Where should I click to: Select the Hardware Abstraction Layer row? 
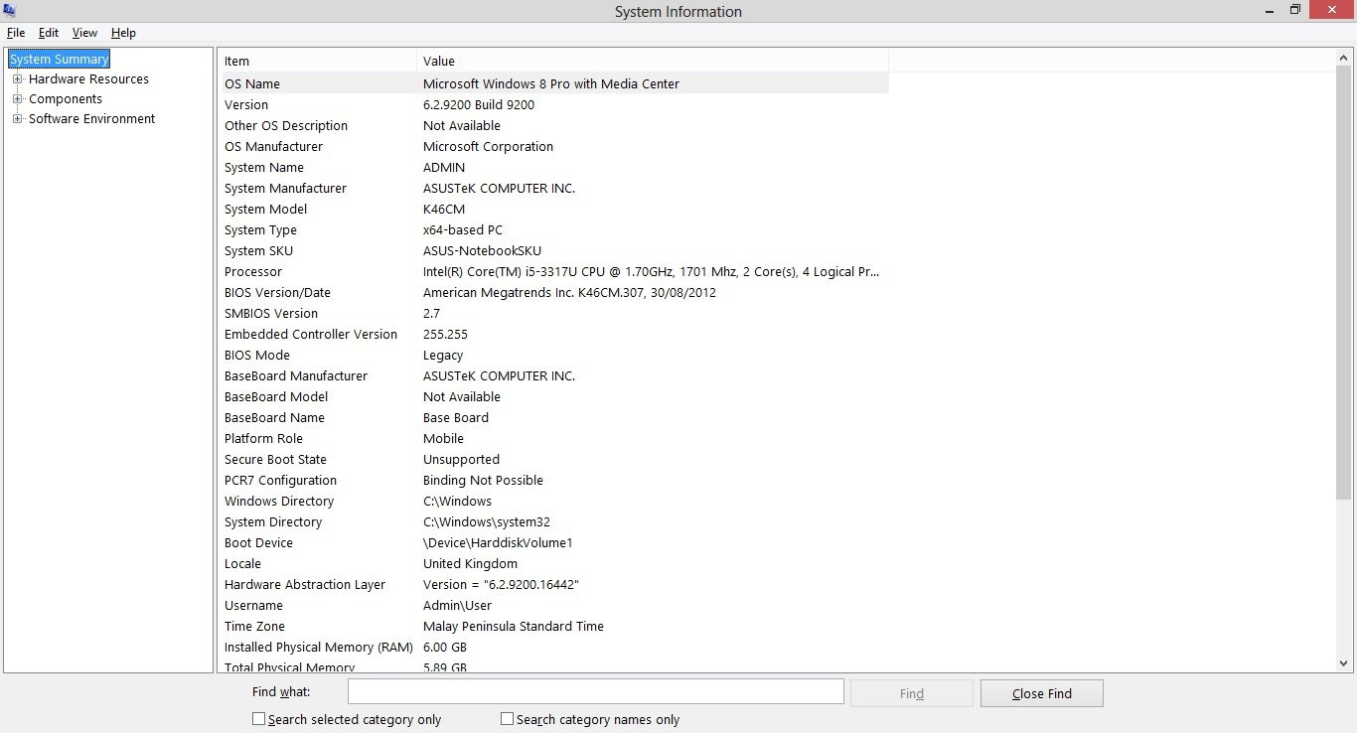pyautogui.click(x=553, y=585)
